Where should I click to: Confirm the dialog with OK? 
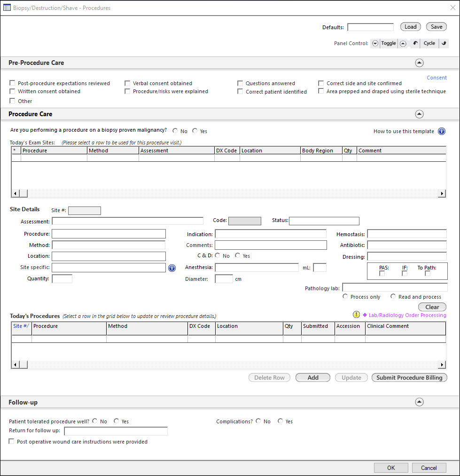pyautogui.click(x=391, y=468)
